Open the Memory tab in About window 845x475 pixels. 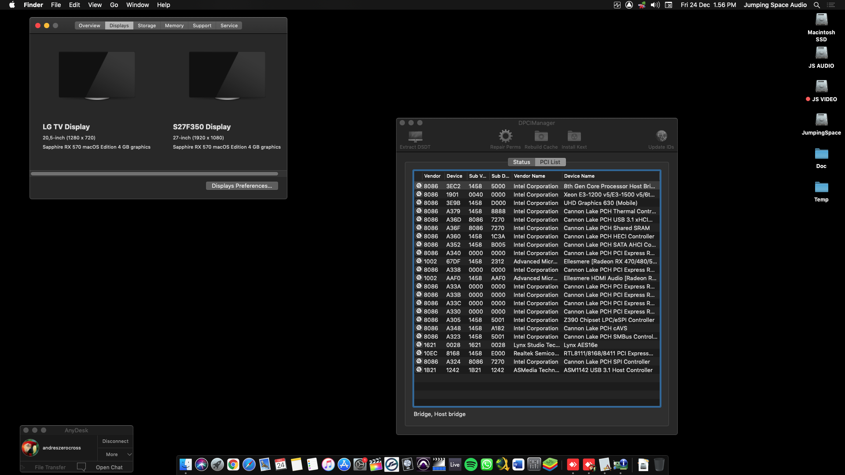174,25
